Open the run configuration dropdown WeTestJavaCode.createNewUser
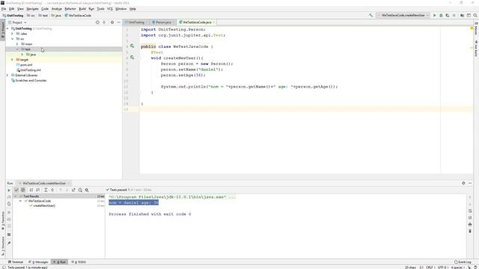Viewport: 479px width, 269px height. pos(403,15)
